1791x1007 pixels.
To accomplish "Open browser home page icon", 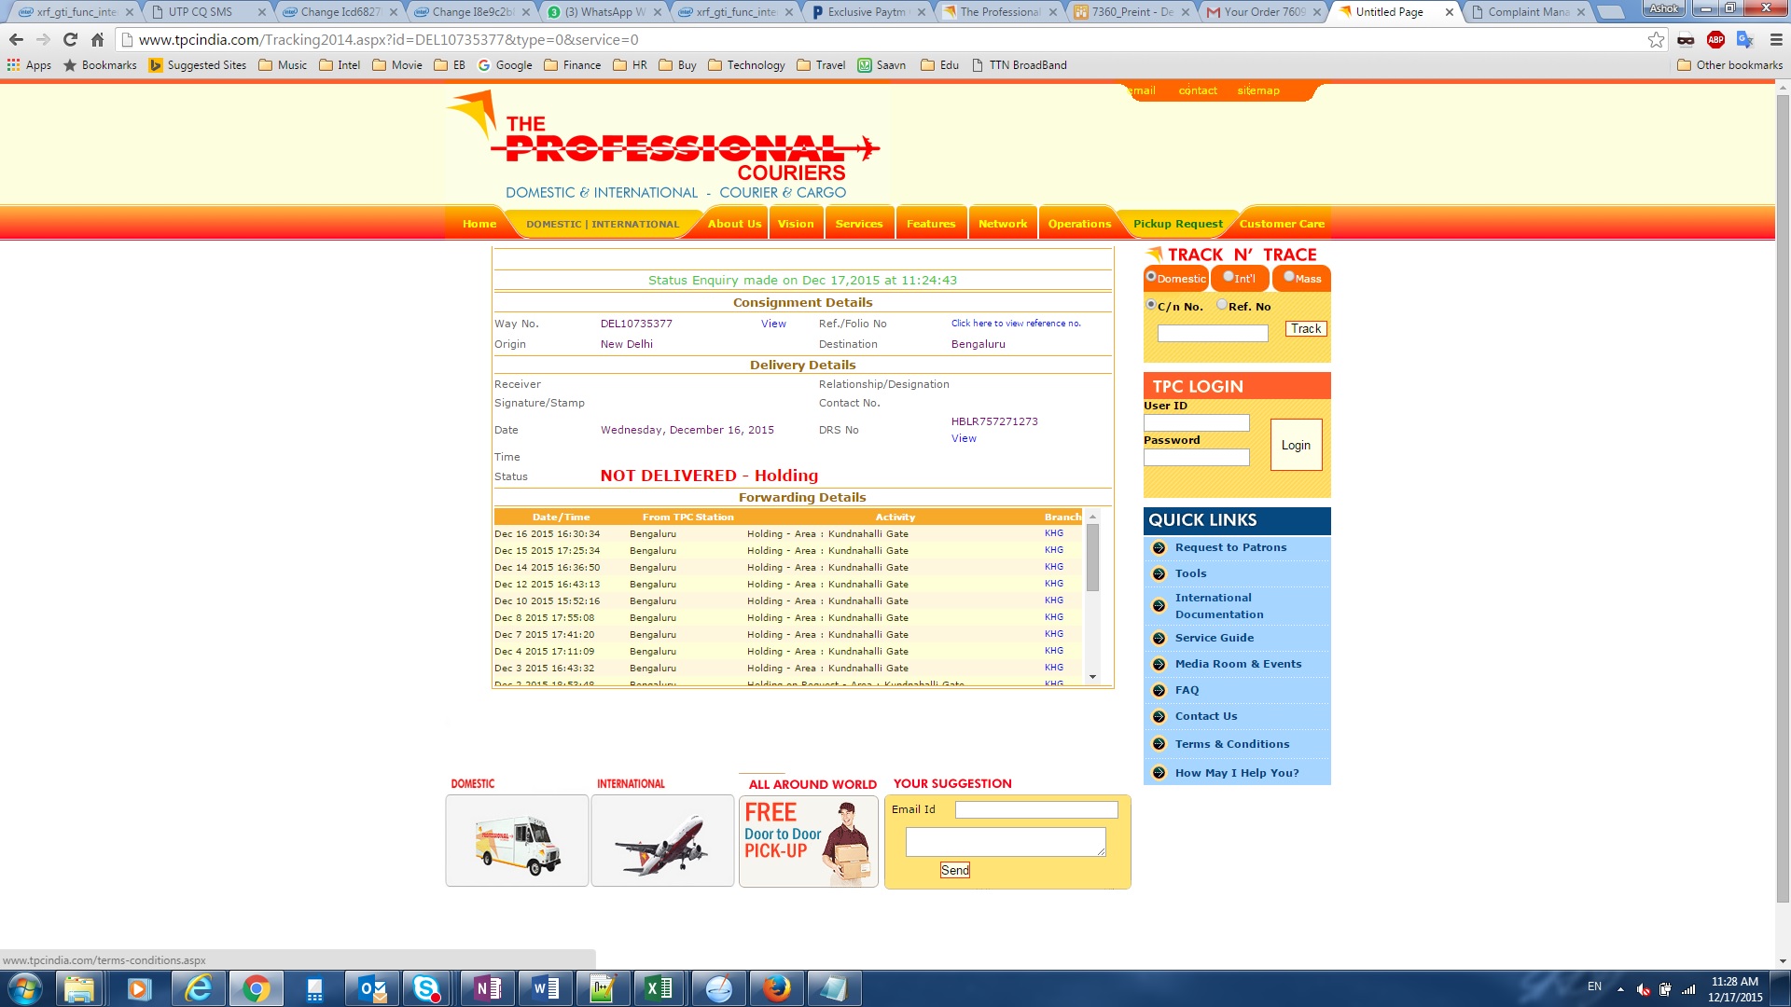I will click(x=97, y=40).
